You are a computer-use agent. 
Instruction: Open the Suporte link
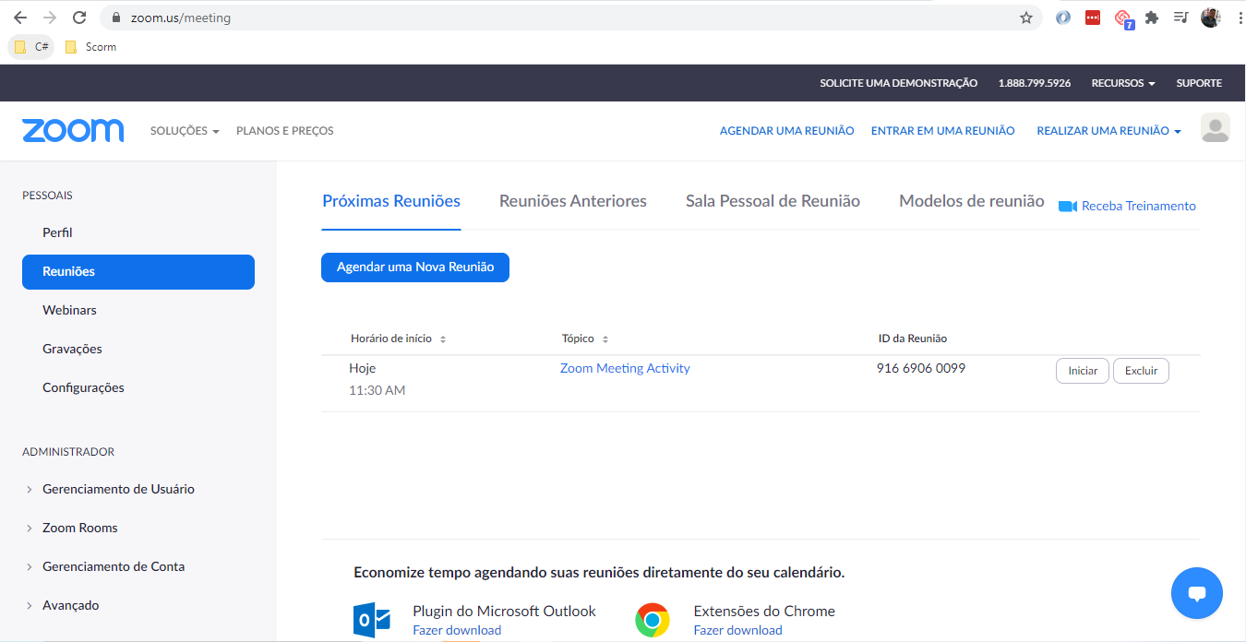(x=1199, y=83)
